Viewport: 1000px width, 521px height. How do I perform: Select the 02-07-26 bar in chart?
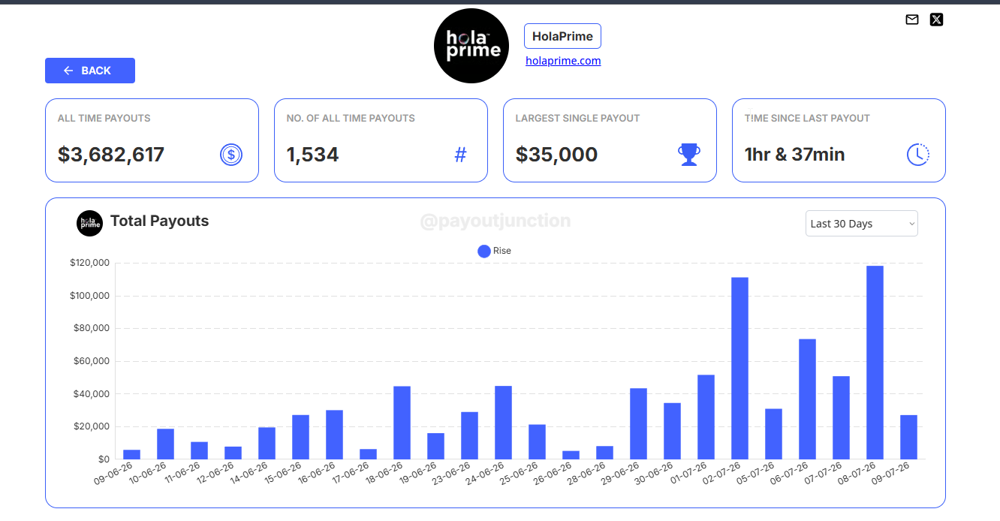(x=739, y=369)
